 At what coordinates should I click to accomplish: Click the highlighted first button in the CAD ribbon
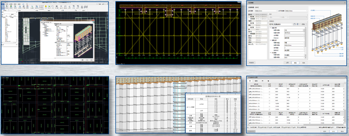tap(3, 7)
